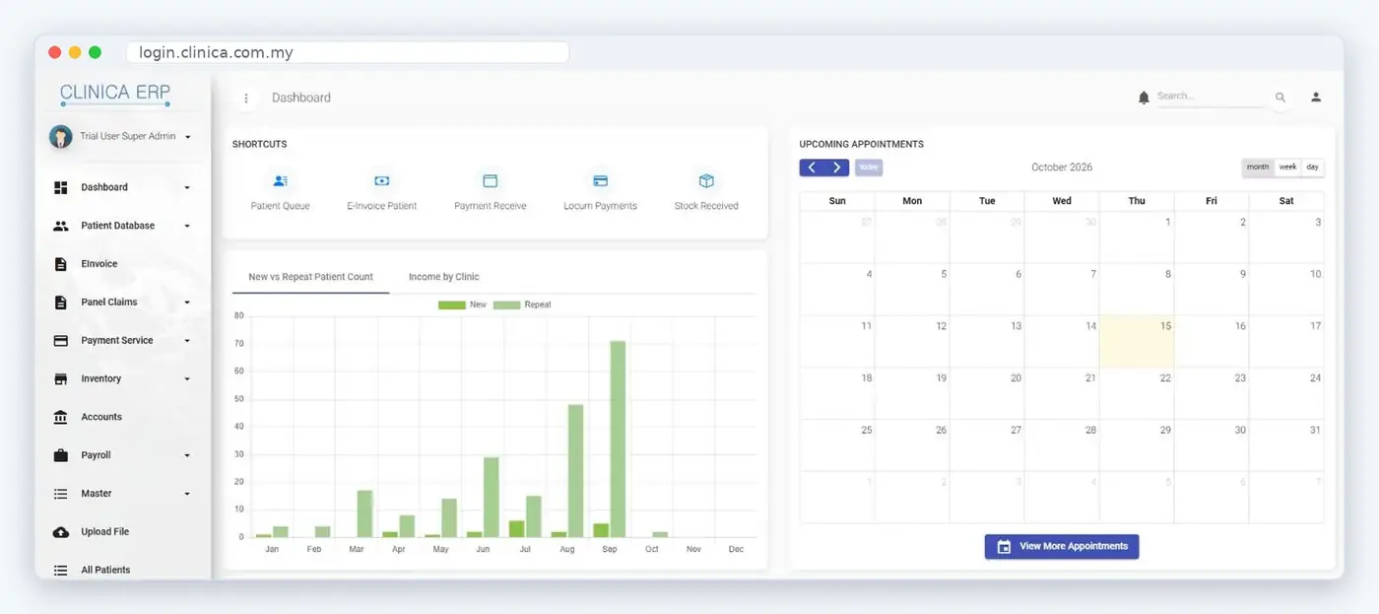Click the Jul New dark green bar
The width and height of the screenshot is (1379, 614).
tap(516, 529)
